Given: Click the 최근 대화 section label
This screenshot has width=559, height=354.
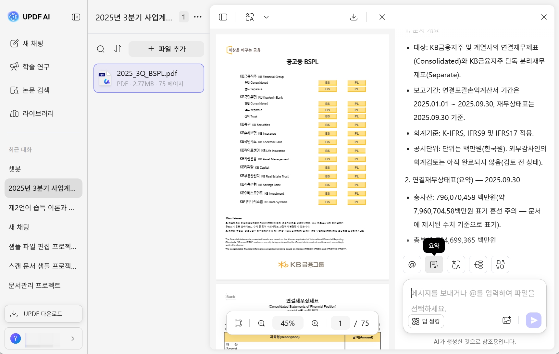Looking at the screenshot, I should 20,150.
